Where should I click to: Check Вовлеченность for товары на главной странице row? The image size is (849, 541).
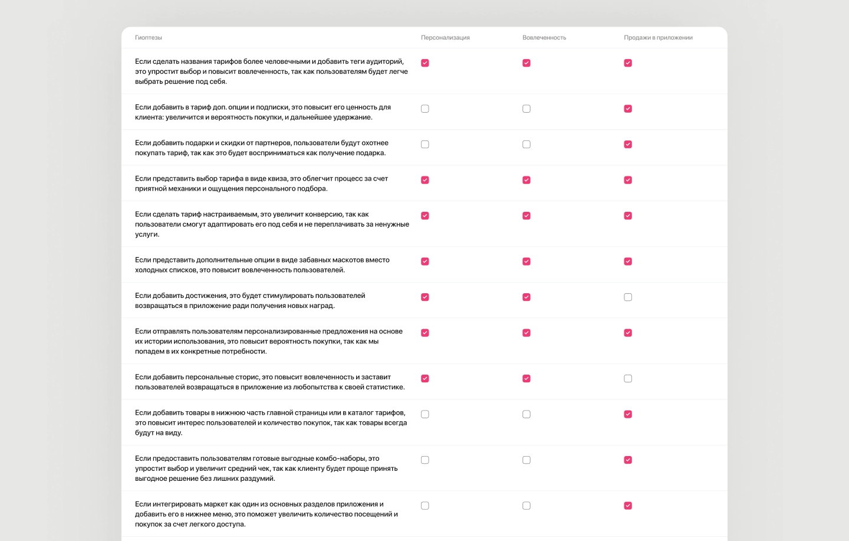point(526,414)
